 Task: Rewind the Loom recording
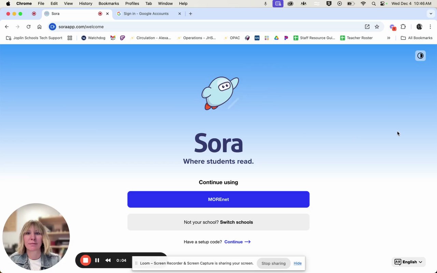(x=108, y=260)
